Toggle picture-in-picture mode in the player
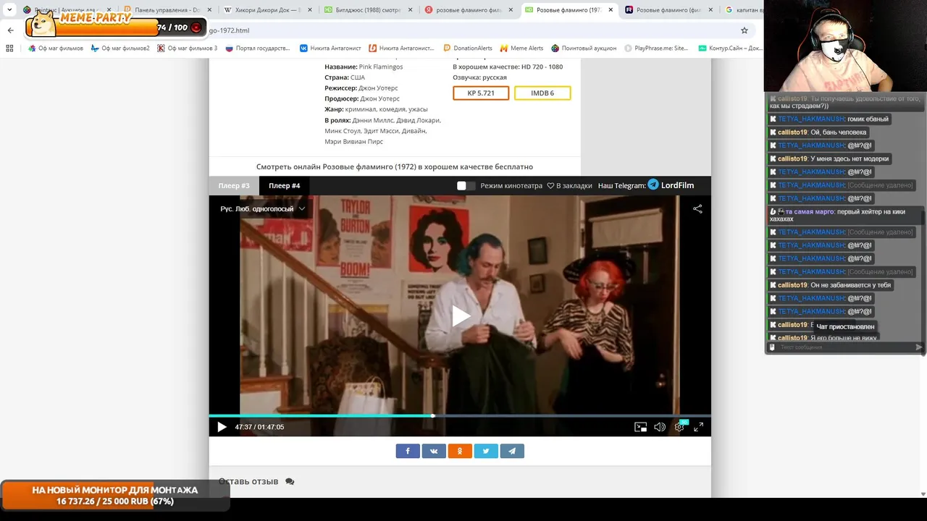 pos(640,427)
